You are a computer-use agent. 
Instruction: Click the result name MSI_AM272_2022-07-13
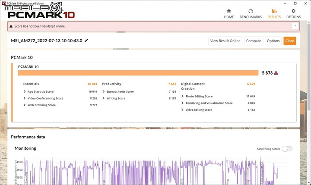tap(47, 41)
